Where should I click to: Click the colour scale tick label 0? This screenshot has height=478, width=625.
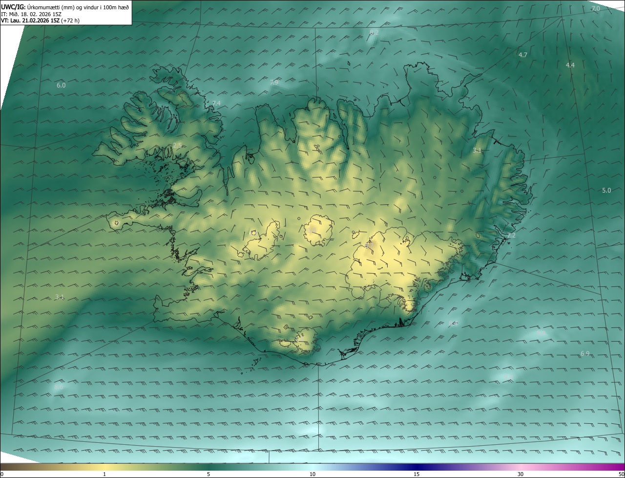pos(2,474)
